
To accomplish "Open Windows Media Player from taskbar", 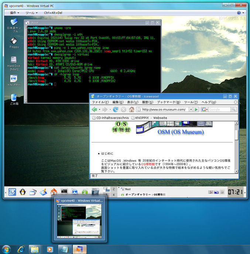I will coord(50,250).
